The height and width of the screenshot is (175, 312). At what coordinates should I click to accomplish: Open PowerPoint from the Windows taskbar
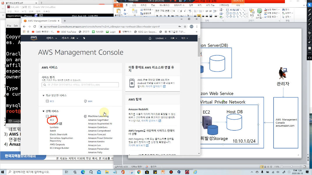(163, 172)
